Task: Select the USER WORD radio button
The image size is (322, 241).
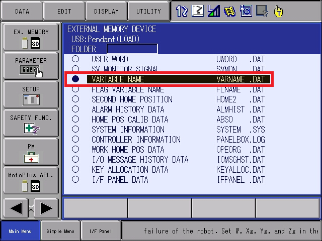Action: point(75,59)
